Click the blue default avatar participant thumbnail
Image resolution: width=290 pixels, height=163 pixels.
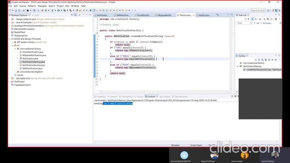[184, 155]
